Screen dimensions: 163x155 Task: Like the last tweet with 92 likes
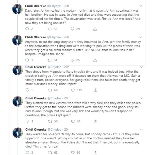[72, 152]
